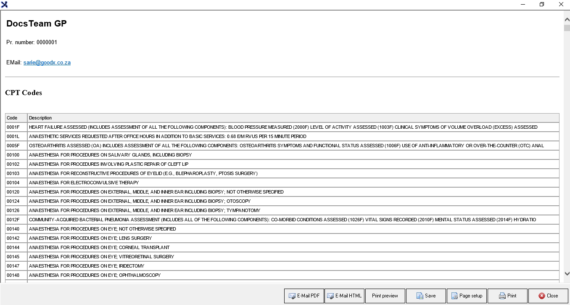Open Print preview
This screenshot has height=305, width=570.
(x=385, y=296)
